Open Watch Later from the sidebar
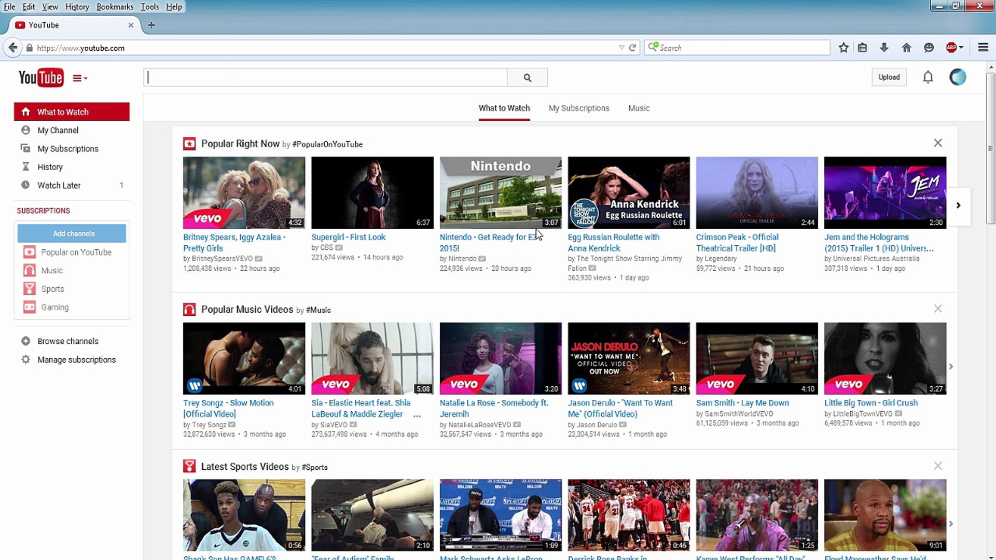Image resolution: width=996 pixels, height=560 pixels. (59, 185)
